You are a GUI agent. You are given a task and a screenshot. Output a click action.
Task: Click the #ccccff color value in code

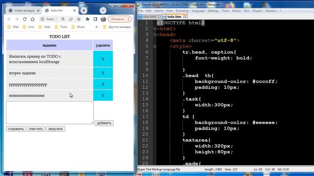263,82
